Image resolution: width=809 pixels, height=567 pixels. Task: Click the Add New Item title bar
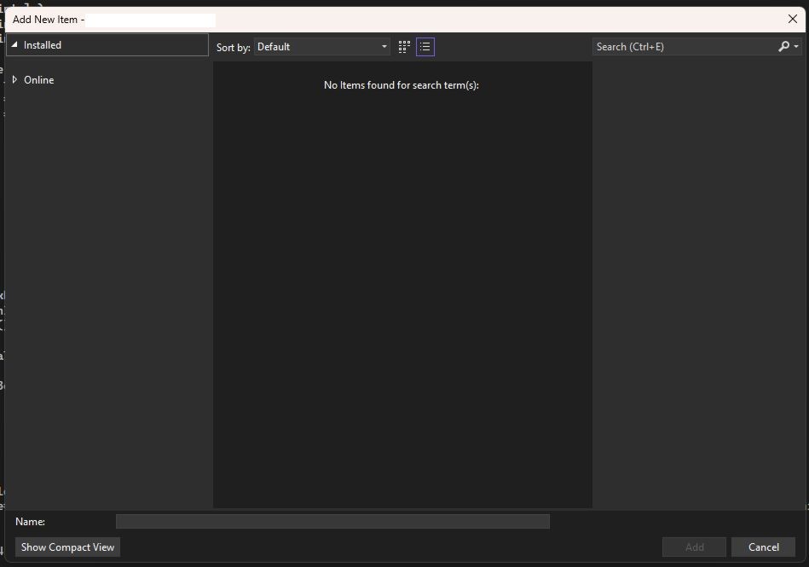point(426,19)
